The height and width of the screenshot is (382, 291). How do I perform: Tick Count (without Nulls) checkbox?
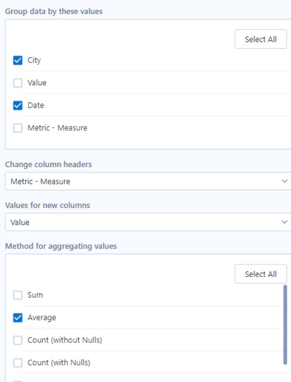coord(18,340)
